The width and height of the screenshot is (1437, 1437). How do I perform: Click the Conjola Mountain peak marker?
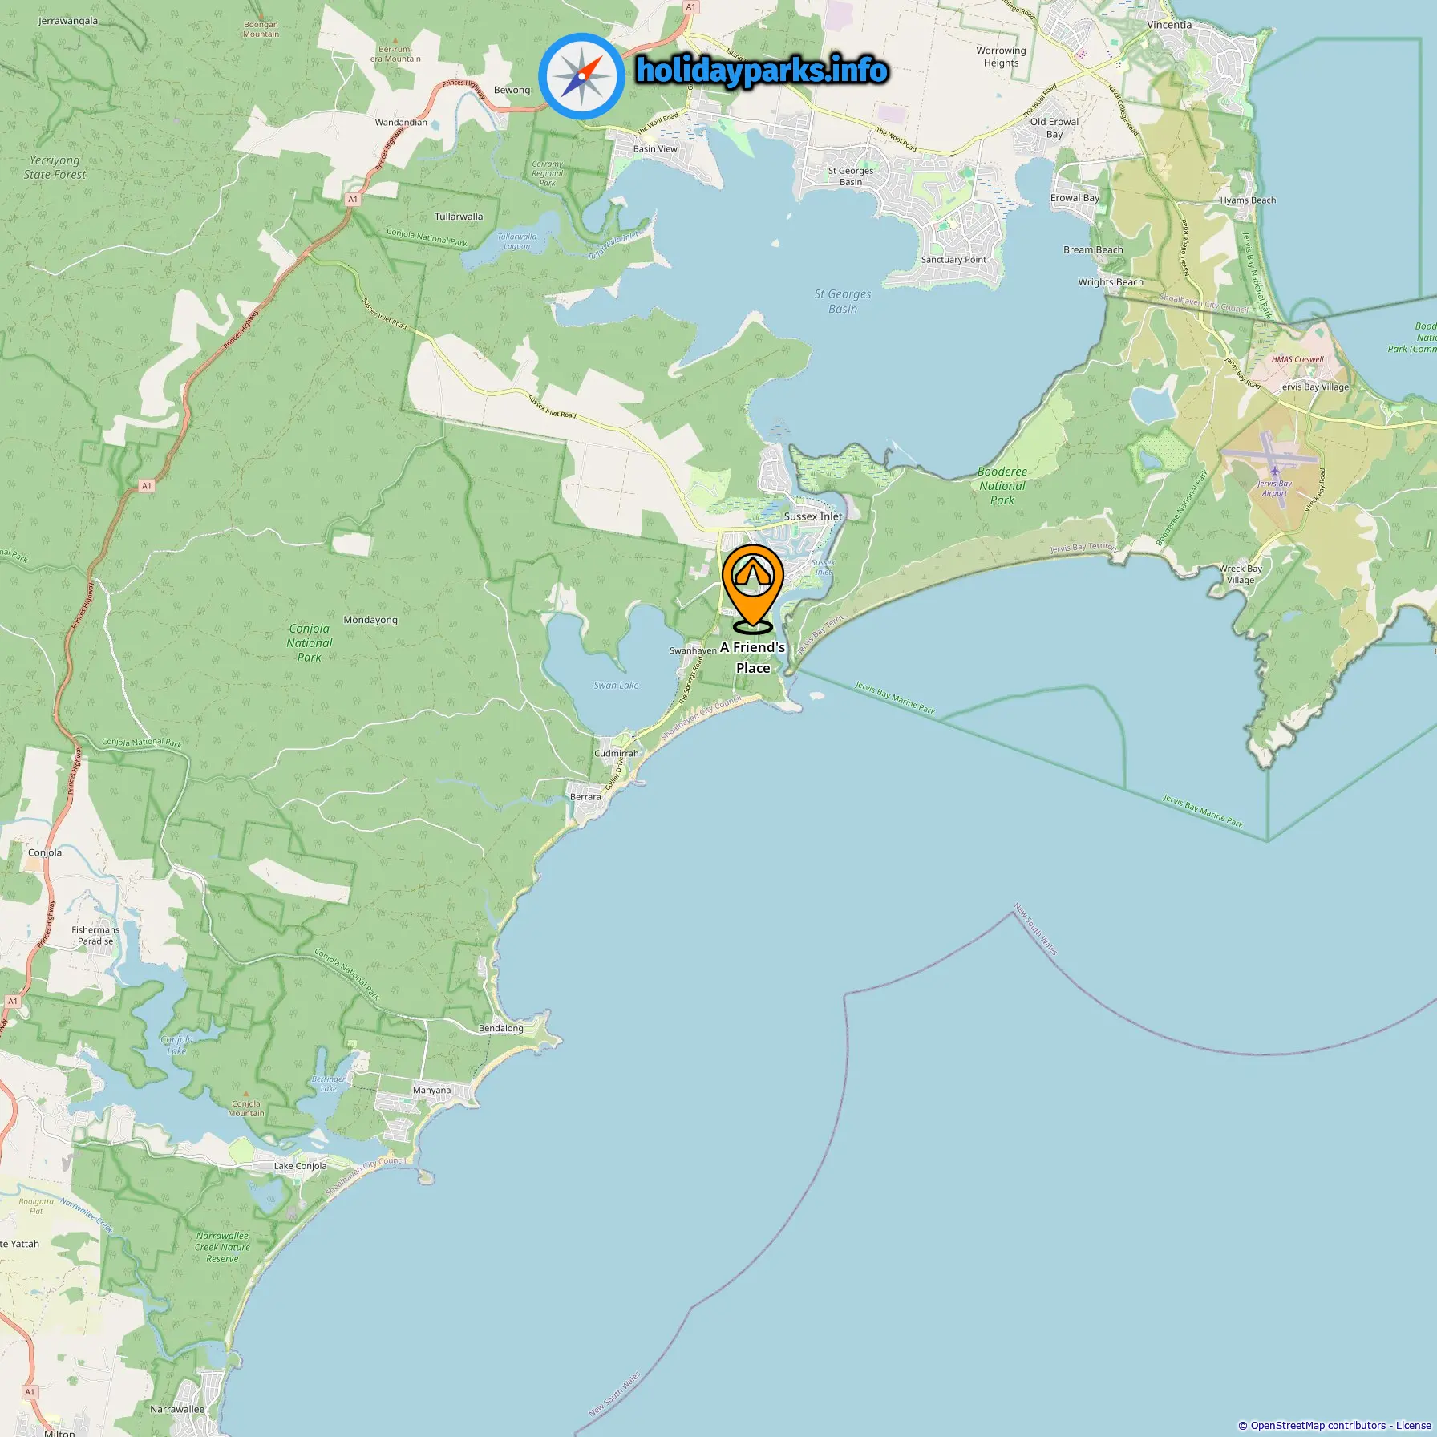(x=246, y=1094)
